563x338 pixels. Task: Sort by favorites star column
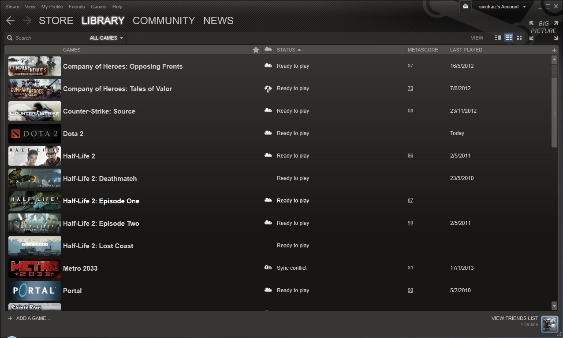click(256, 50)
